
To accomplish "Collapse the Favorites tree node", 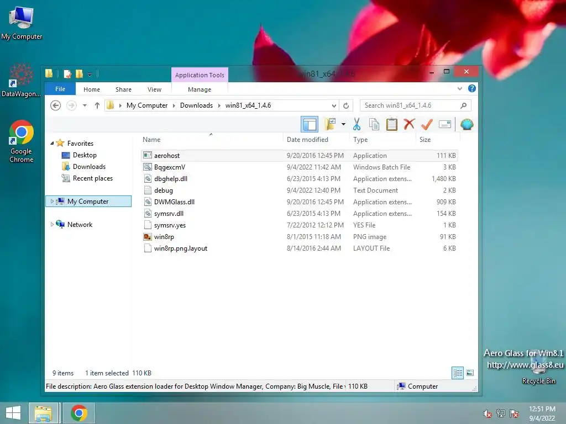I will click(52, 143).
